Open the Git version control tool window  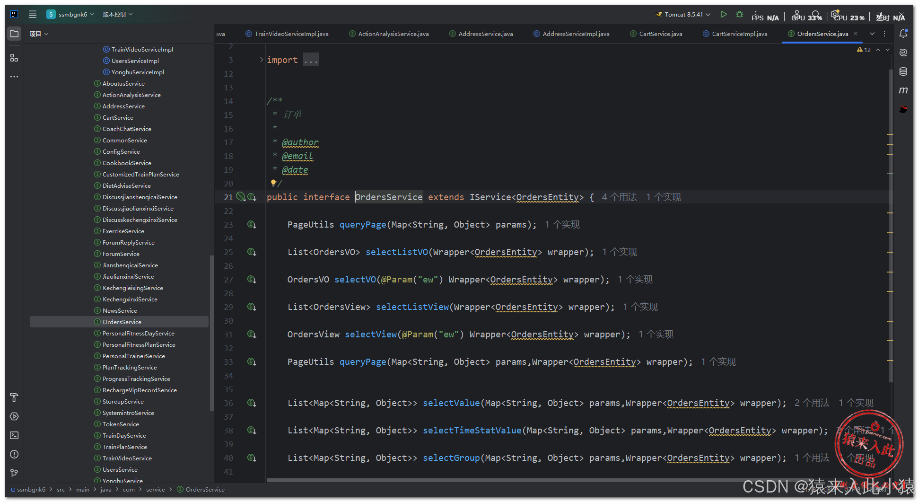click(14, 473)
